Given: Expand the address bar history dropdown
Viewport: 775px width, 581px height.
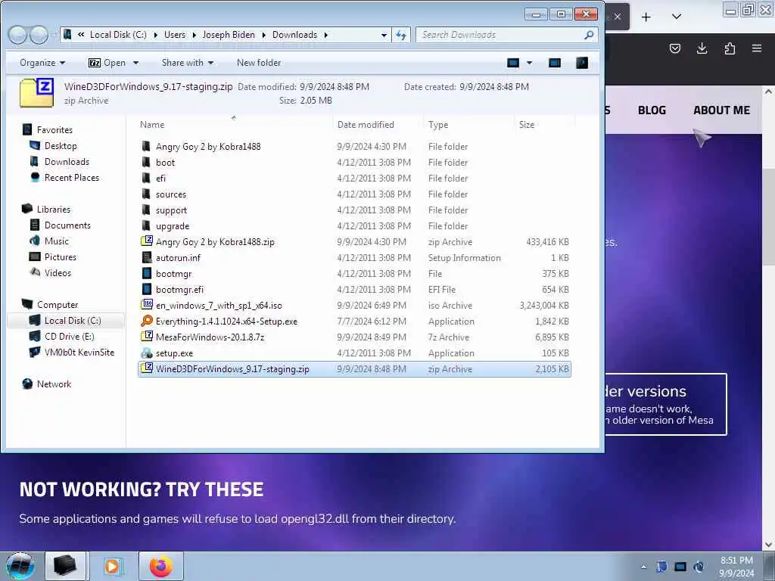Looking at the screenshot, I should click(384, 35).
